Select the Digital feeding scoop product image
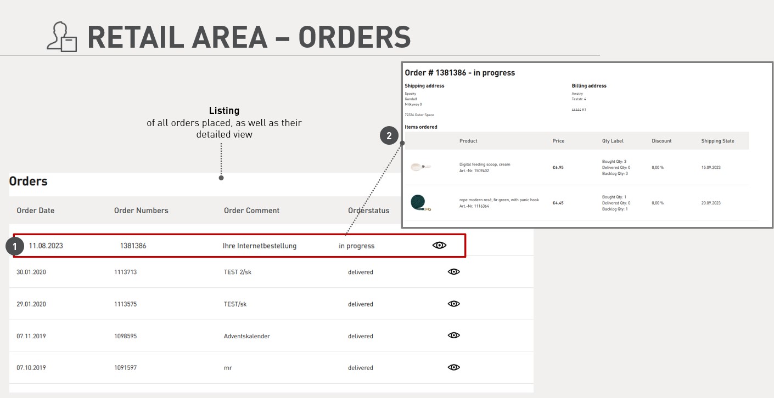Screen dimensions: 774x398 [x=420, y=167]
